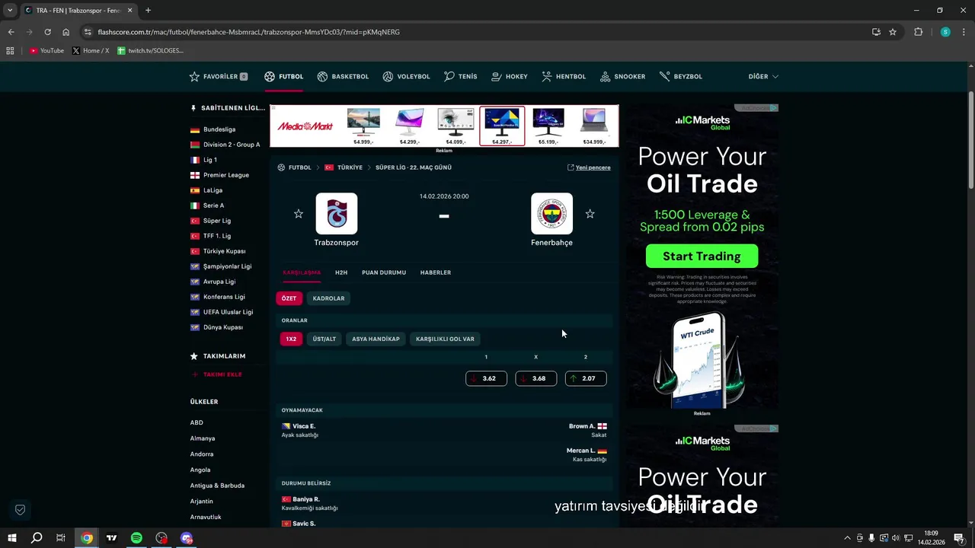Image resolution: width=975 pixels, height=548 pixels.
Task: Open twitch.tv/SOLOGES bookmark
Action: (150, 51)
